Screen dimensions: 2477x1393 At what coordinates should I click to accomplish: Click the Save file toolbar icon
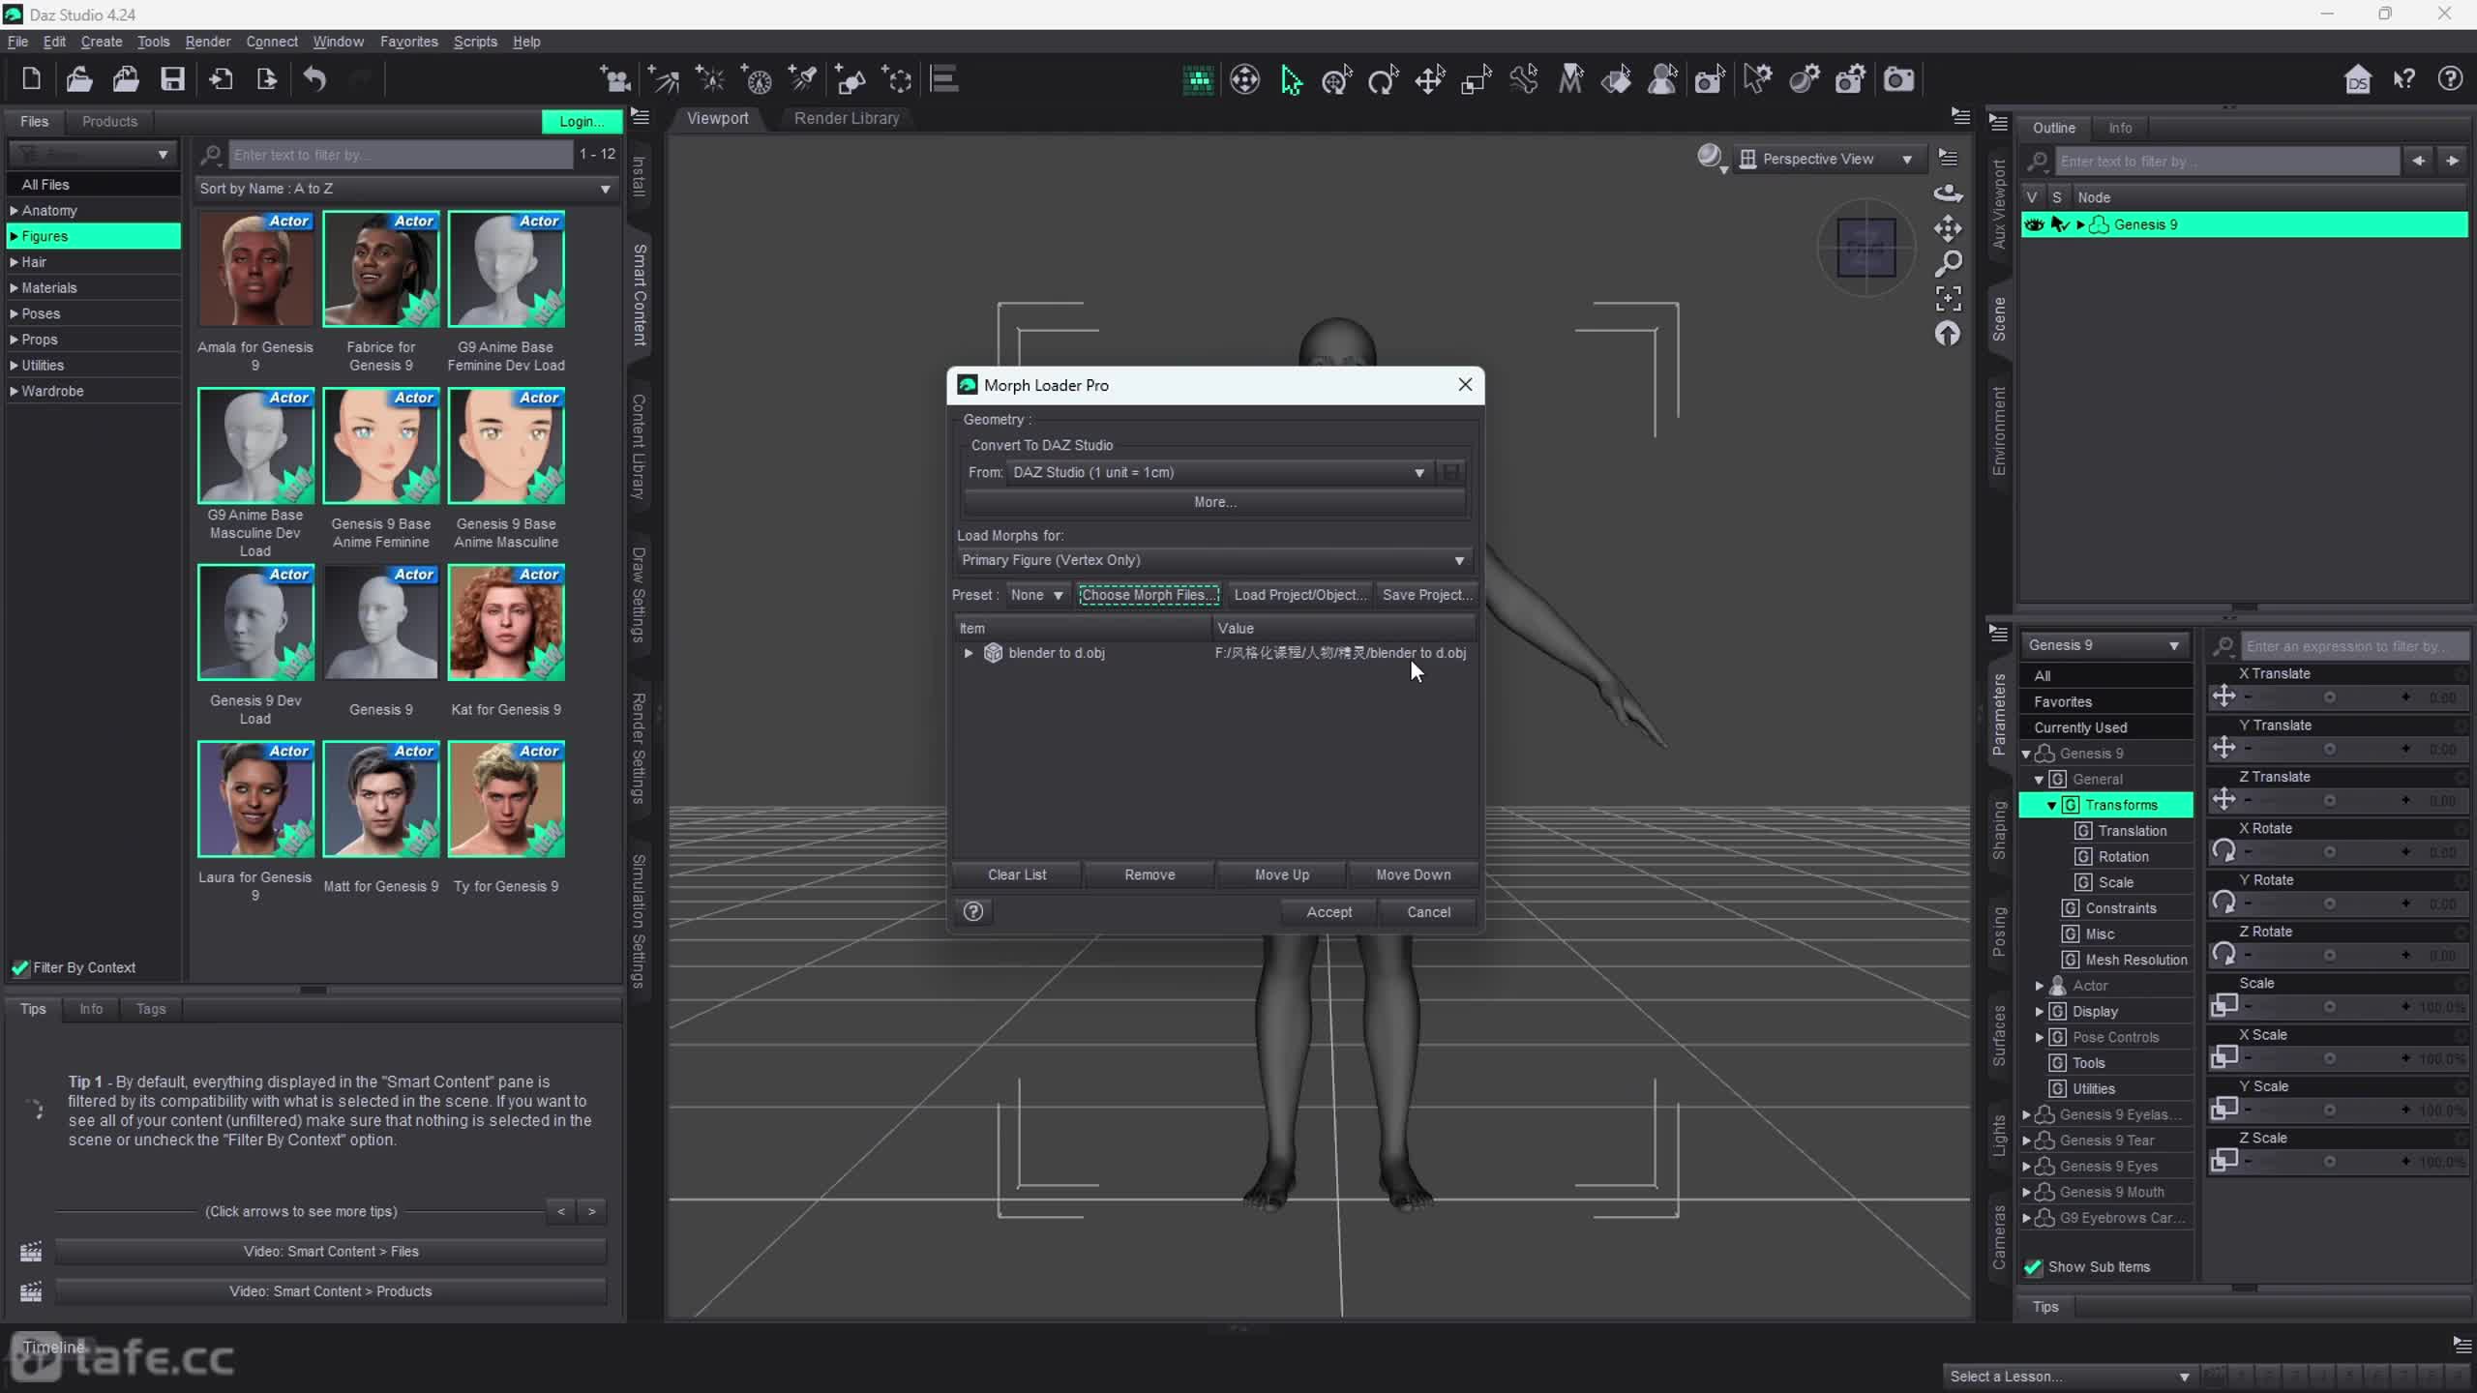[172, 79]
